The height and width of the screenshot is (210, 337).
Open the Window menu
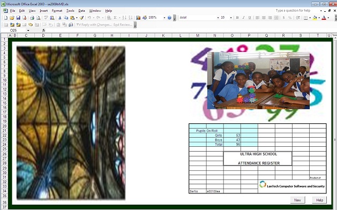coord(95,11)
